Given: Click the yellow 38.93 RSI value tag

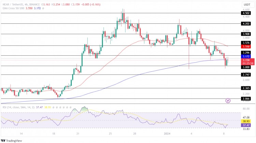Looking at the screenshot, I should [x=246, y=121].
